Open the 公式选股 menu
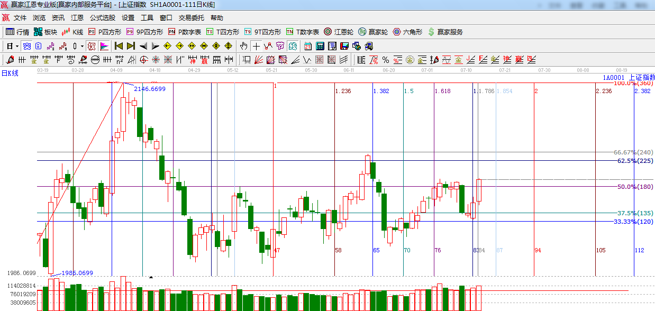The image size is (655, 311). (x=103, y=18)
